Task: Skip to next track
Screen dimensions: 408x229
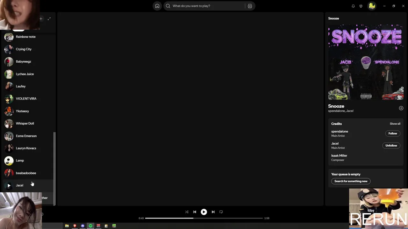Action: [x=213, y=212]
